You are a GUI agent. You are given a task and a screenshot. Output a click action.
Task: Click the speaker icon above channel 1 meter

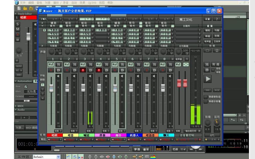(58, 76)
